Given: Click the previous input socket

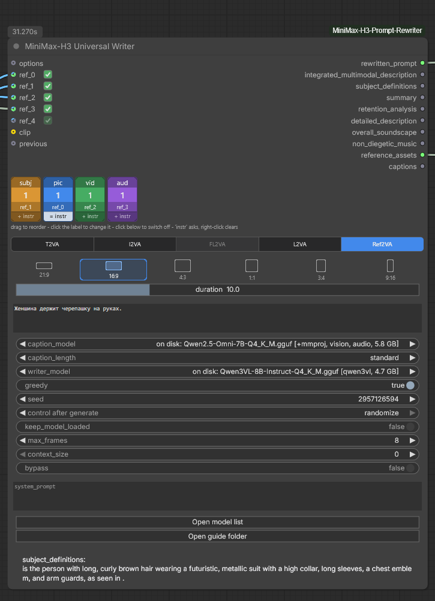Looking at the screenshot, I should click(x=13, y=144).
